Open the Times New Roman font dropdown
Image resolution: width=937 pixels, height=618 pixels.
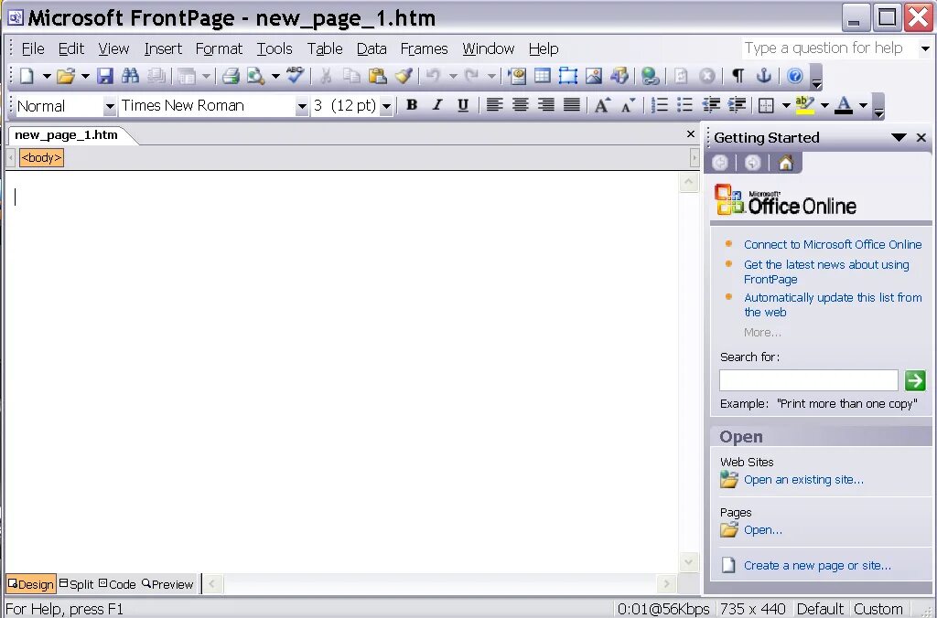(302, 106)
